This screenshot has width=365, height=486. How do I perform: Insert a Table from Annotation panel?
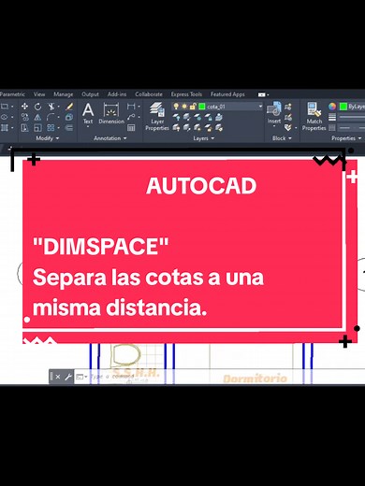[x=131, y=127]
